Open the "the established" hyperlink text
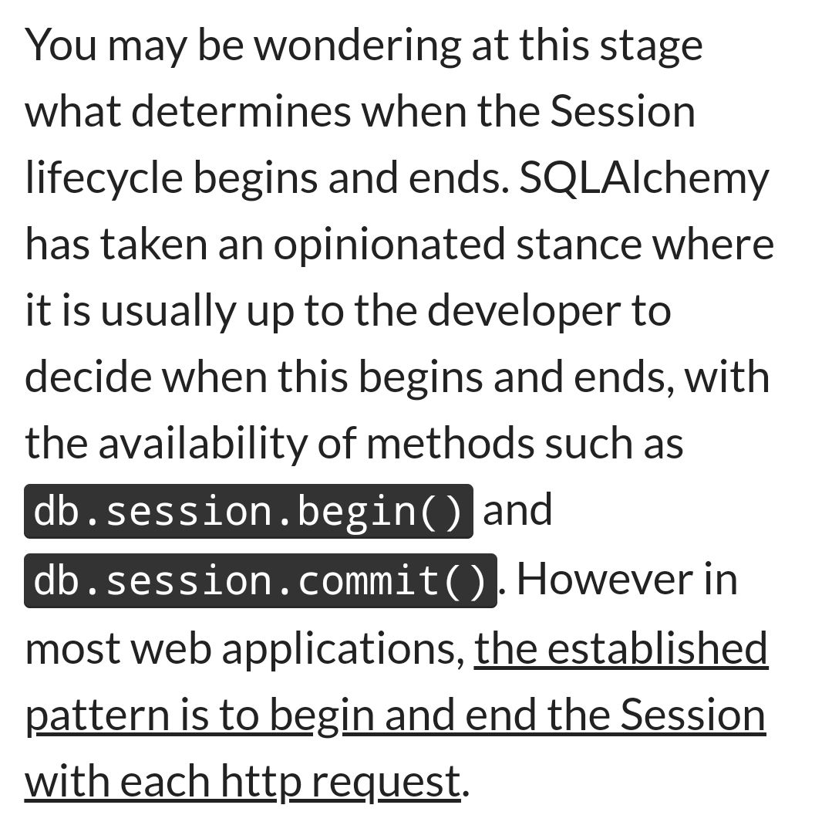 point(621,648)
